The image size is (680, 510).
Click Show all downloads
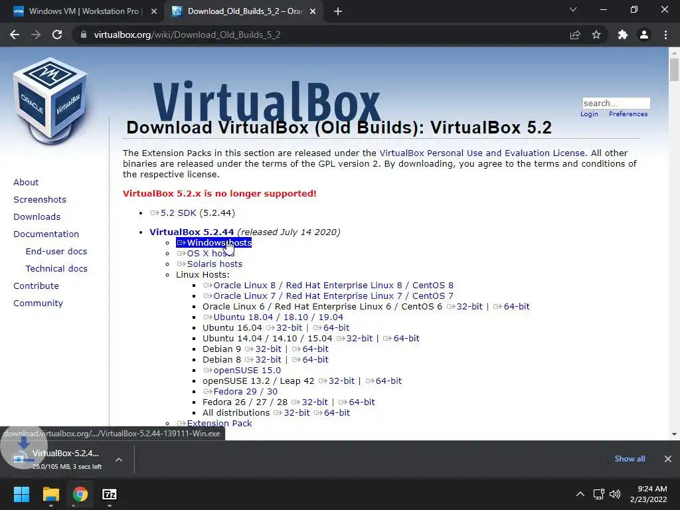[x=630, y=459]
